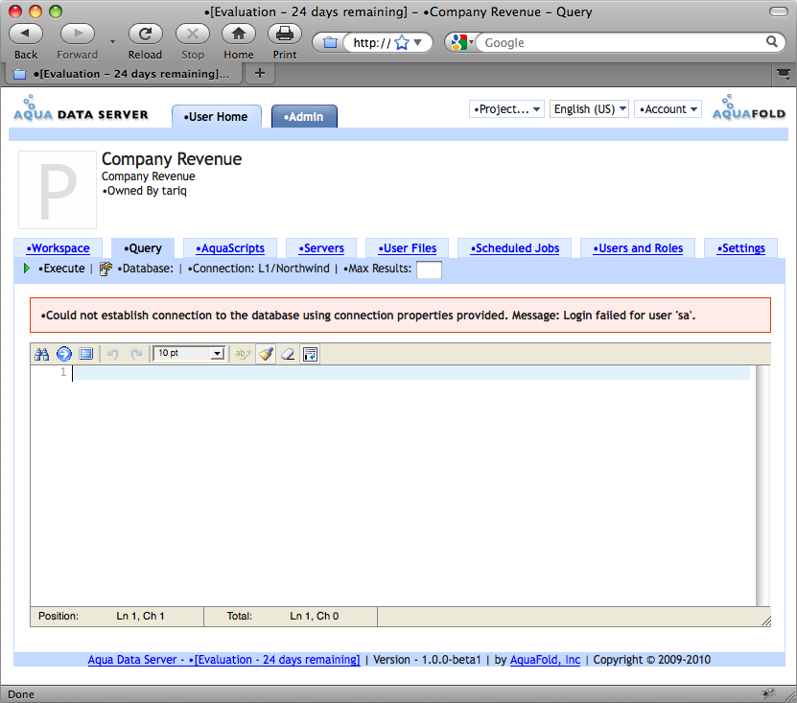This screenshot has width=797, height=703.
Task: Click the Google search engine icon
Action: point(459,43)
